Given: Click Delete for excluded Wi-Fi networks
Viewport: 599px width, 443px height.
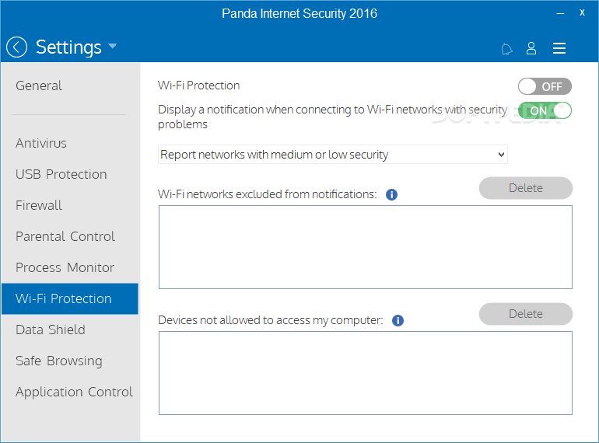Looking at the screenshot, I should click(x=526, y=188).
